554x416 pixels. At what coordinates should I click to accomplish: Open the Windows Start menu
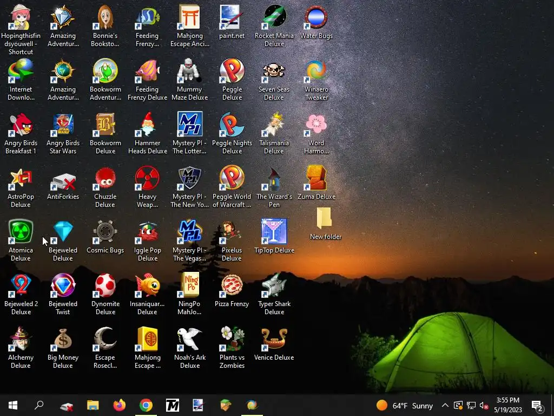tap(13, 405)
